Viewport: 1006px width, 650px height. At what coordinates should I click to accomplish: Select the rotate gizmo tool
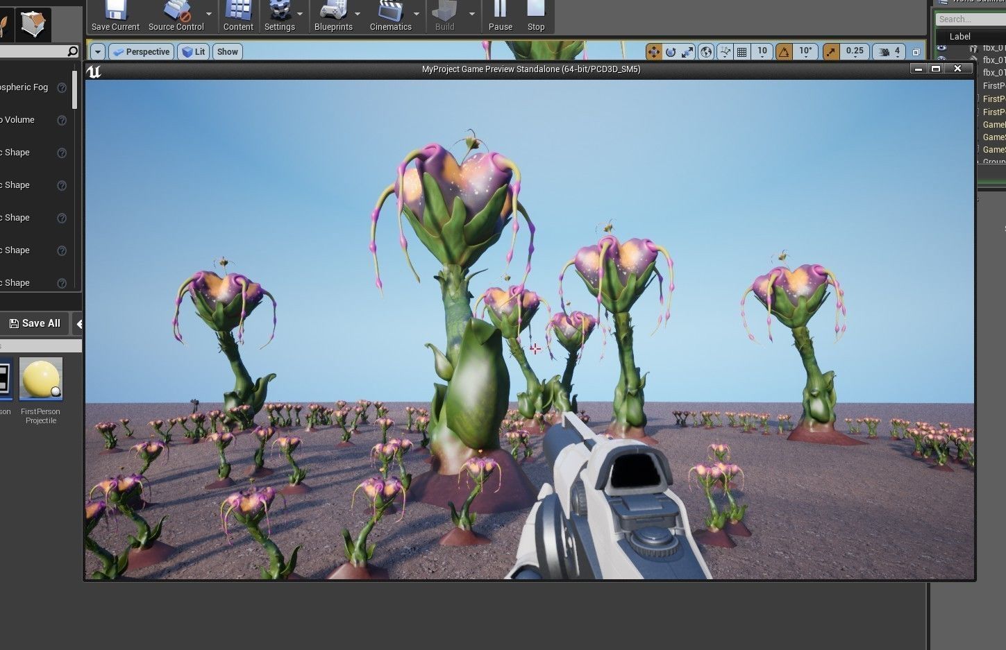(x=671, y=52)
